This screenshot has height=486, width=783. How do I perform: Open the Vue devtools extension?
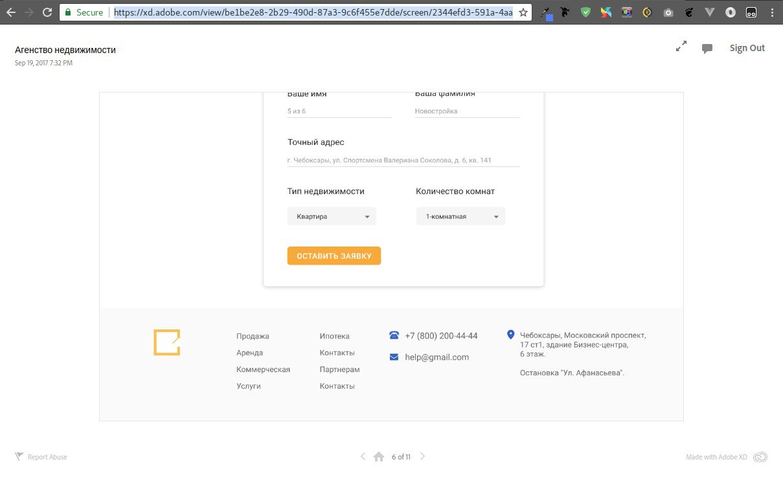click(710, 12)
